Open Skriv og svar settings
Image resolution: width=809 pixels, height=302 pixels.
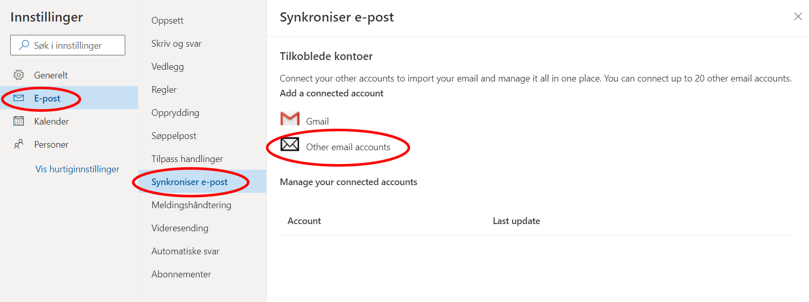point(177,44)
